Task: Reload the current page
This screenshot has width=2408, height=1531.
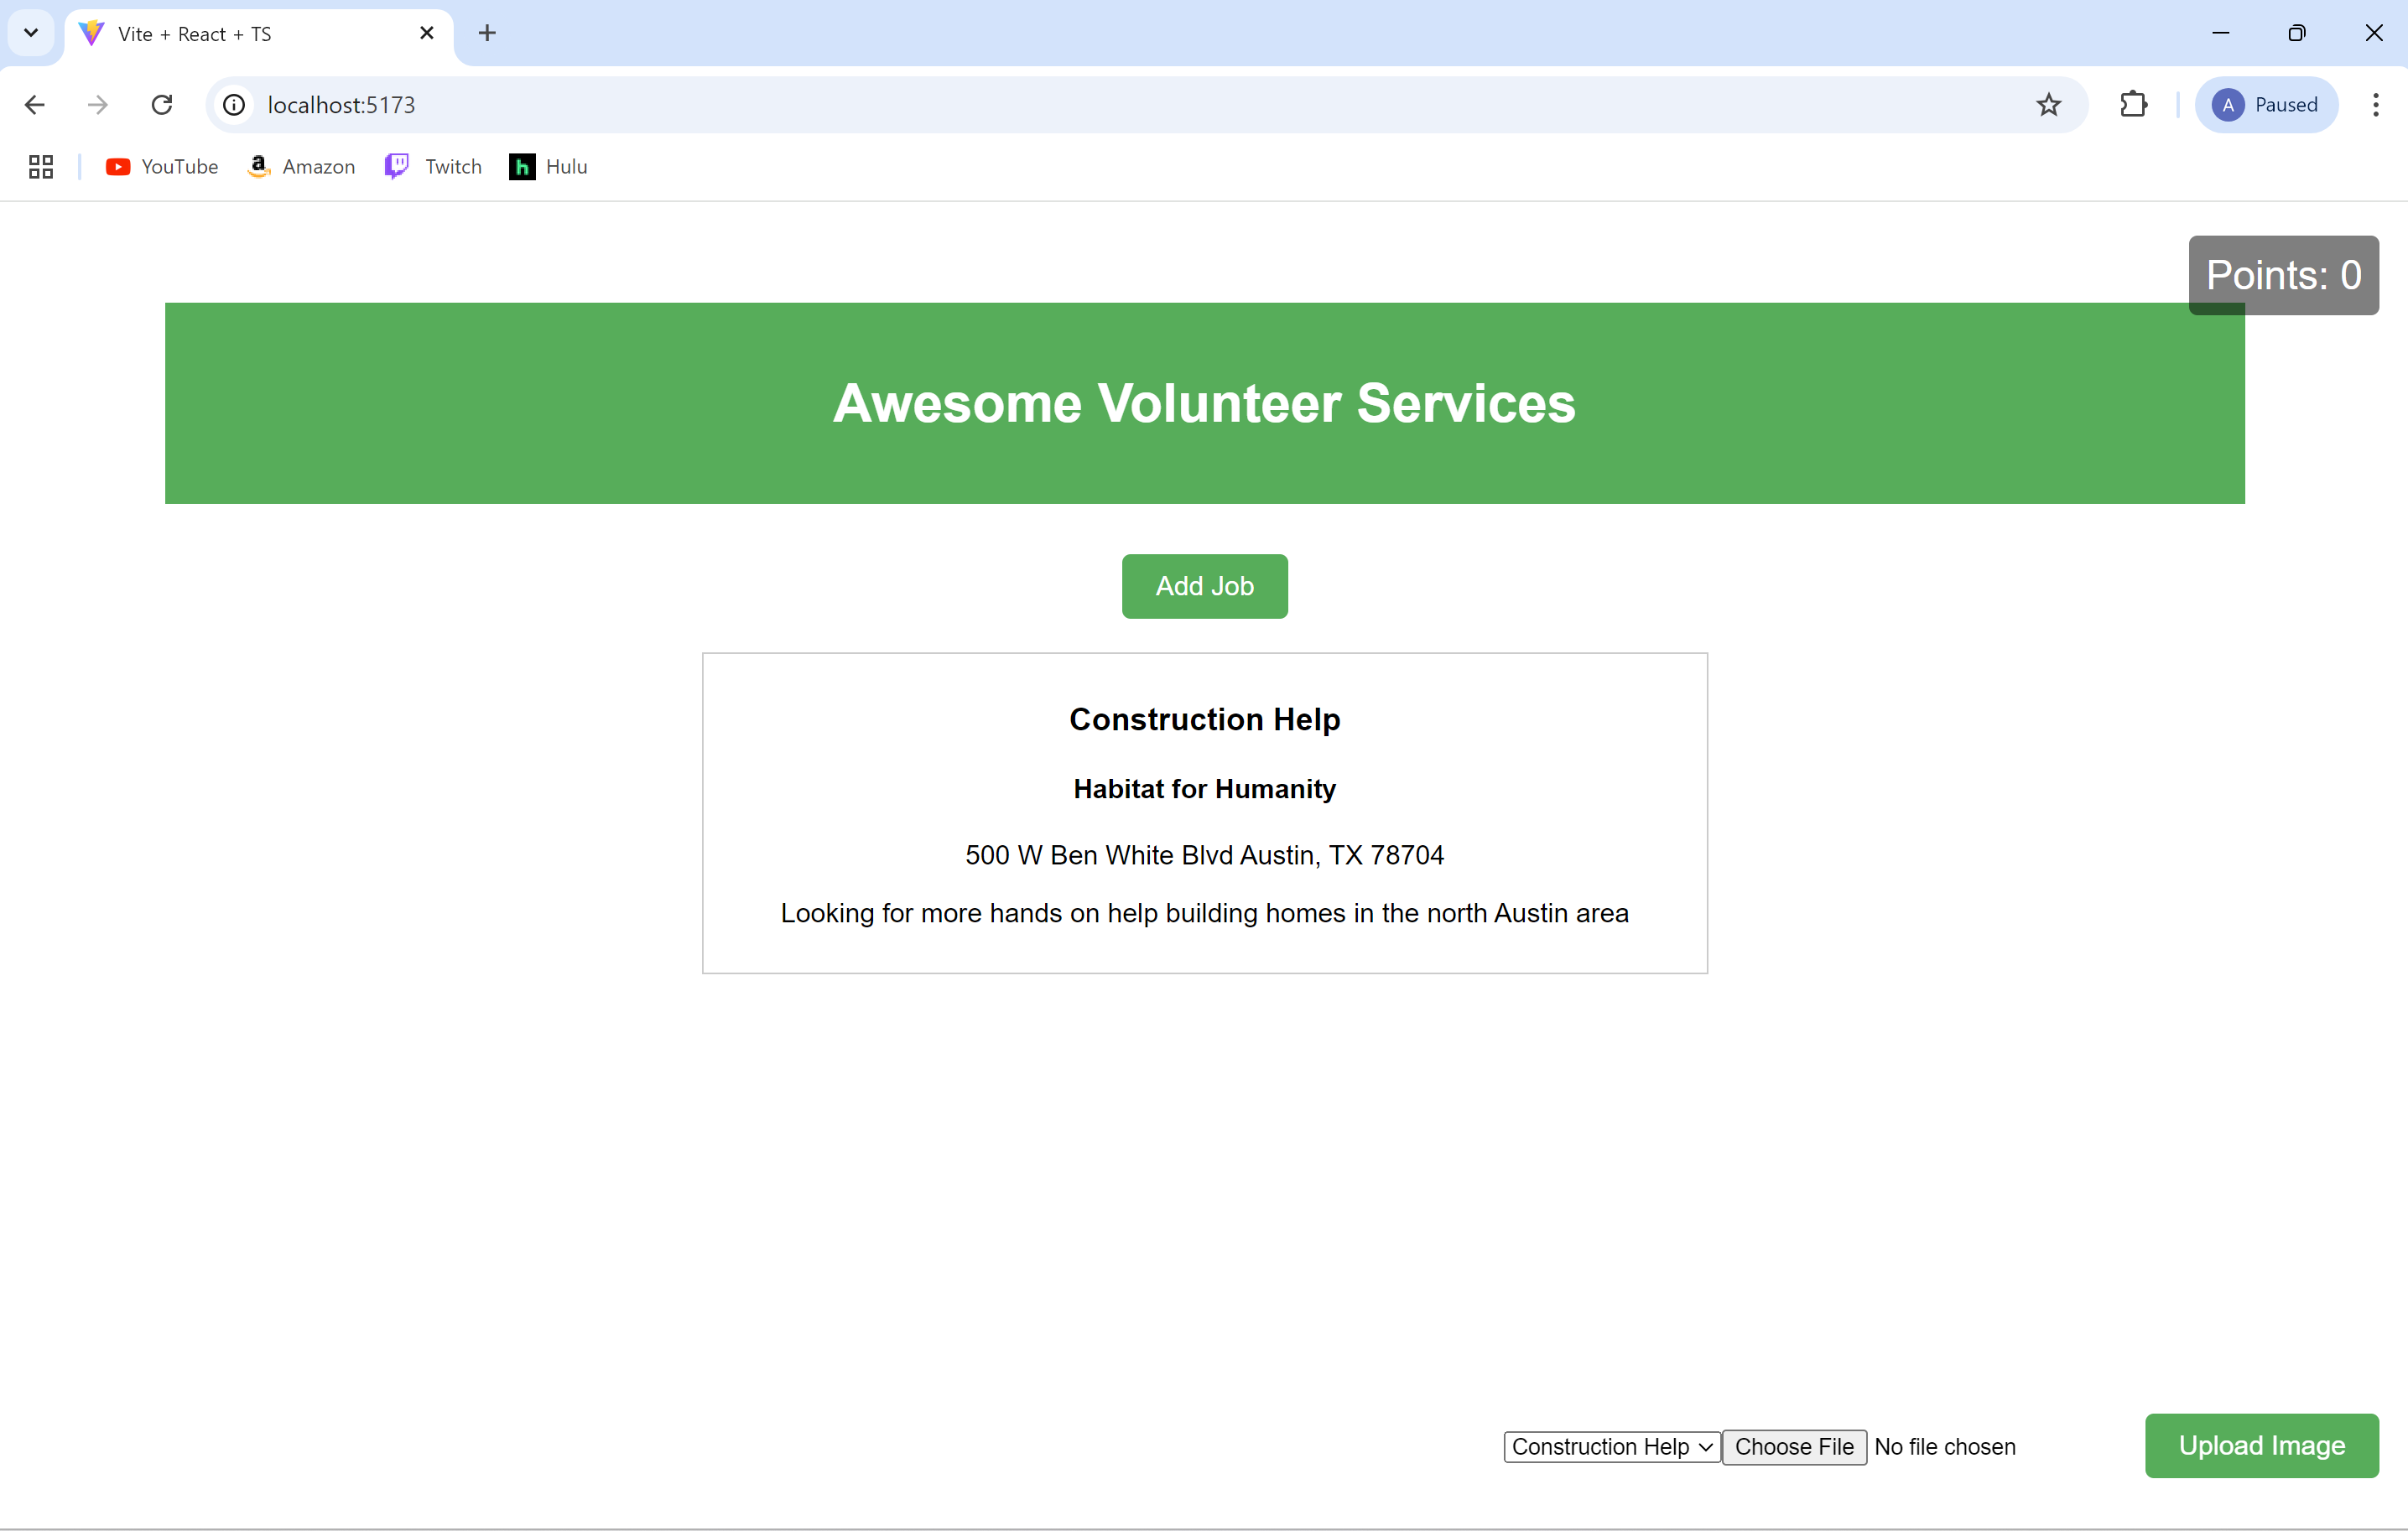Action: tap(161, 105)
